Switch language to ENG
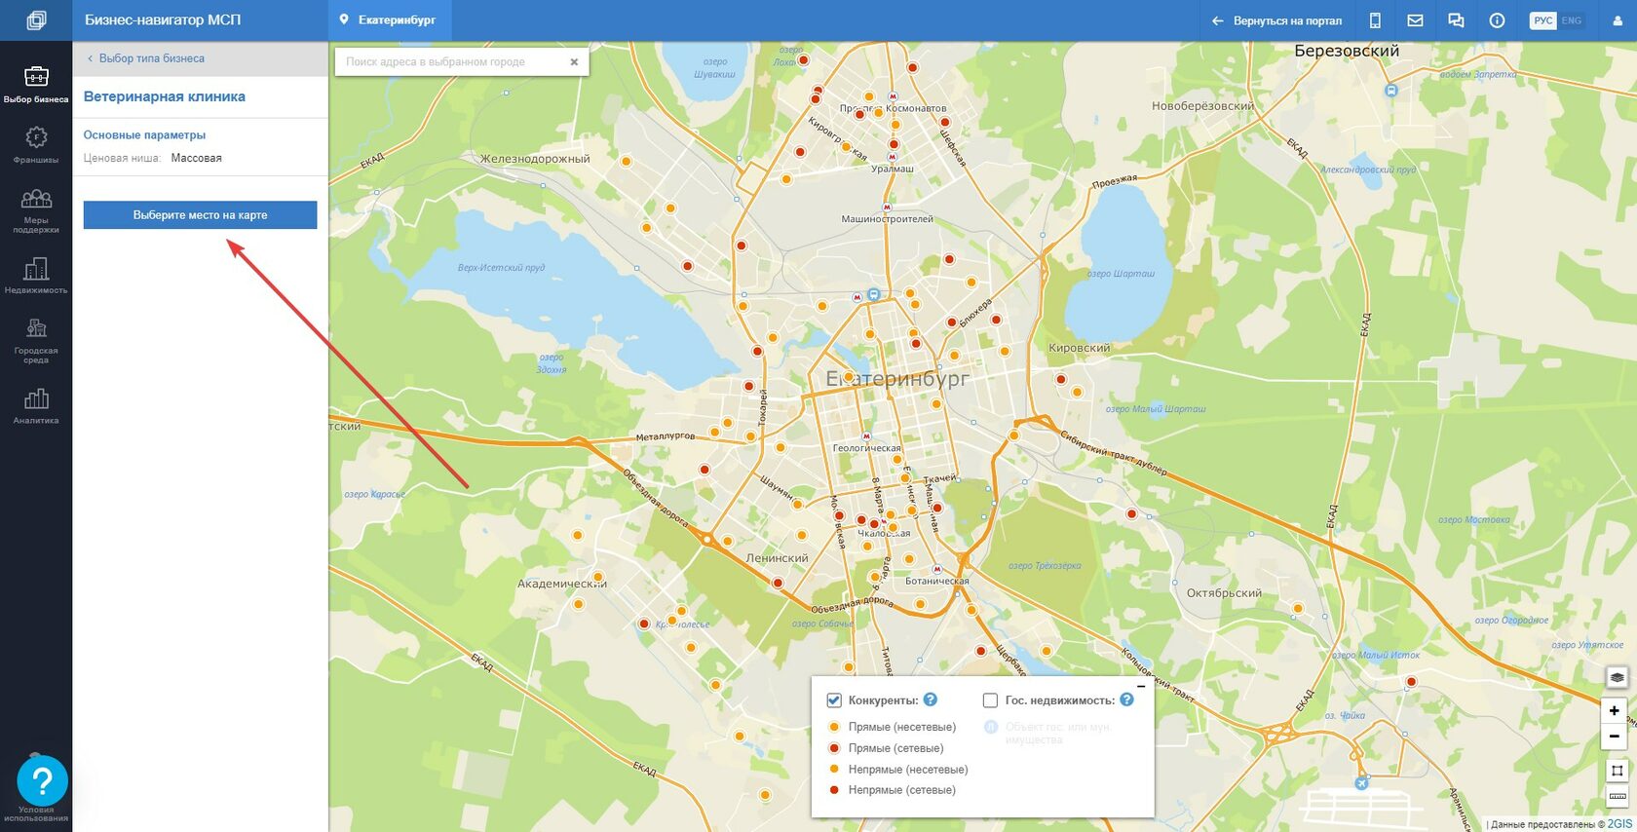Viewport: 1637px width, 832px height. coord(1572,20)
